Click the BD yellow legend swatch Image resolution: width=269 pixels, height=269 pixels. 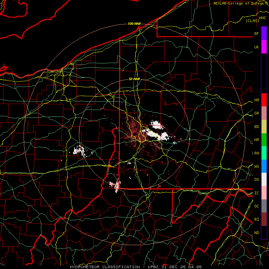pyautogui.click(x=264, y=127)
